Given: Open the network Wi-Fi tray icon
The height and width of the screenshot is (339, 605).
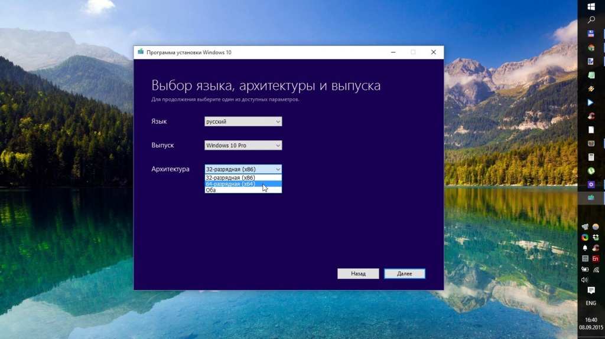Looking at the screenshot, I should click(596, 269).
